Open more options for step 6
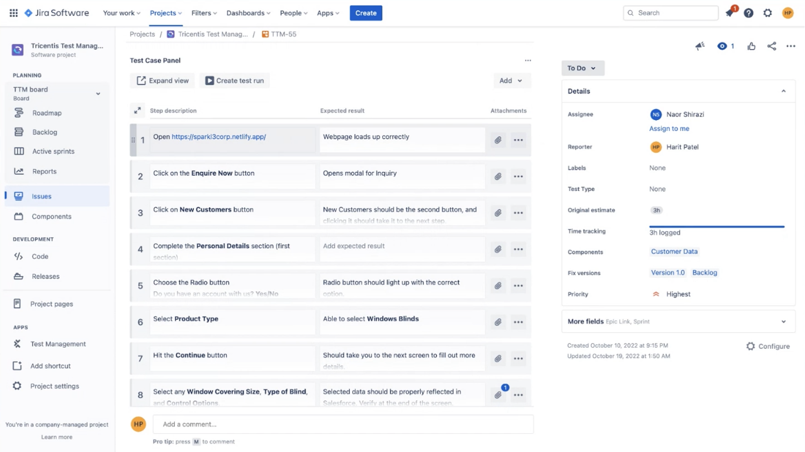This screenshot has width=805, height=452. (x=518, y=322)
